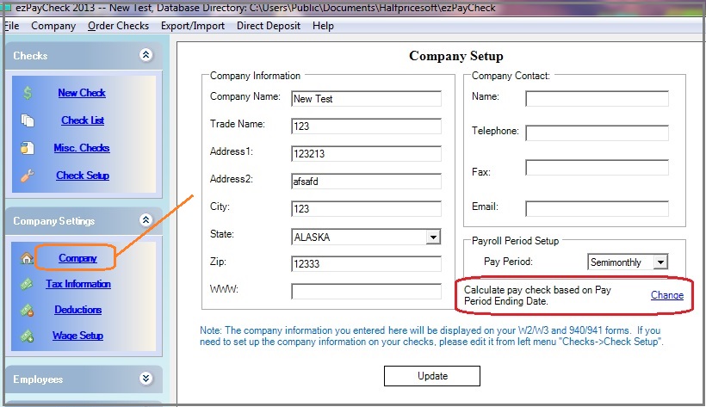Click the Deductions icon in sidebar
706x407 pixels.
pyautogui.click(x=28, y=310)
